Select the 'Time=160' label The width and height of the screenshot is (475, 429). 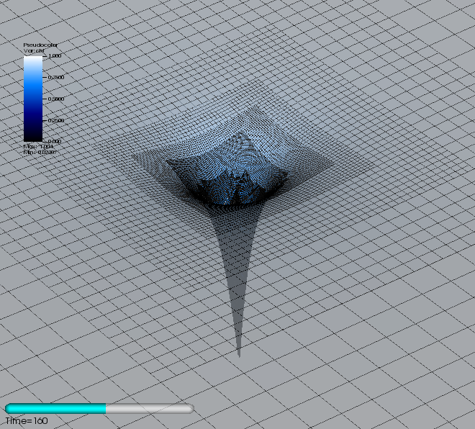27,420
